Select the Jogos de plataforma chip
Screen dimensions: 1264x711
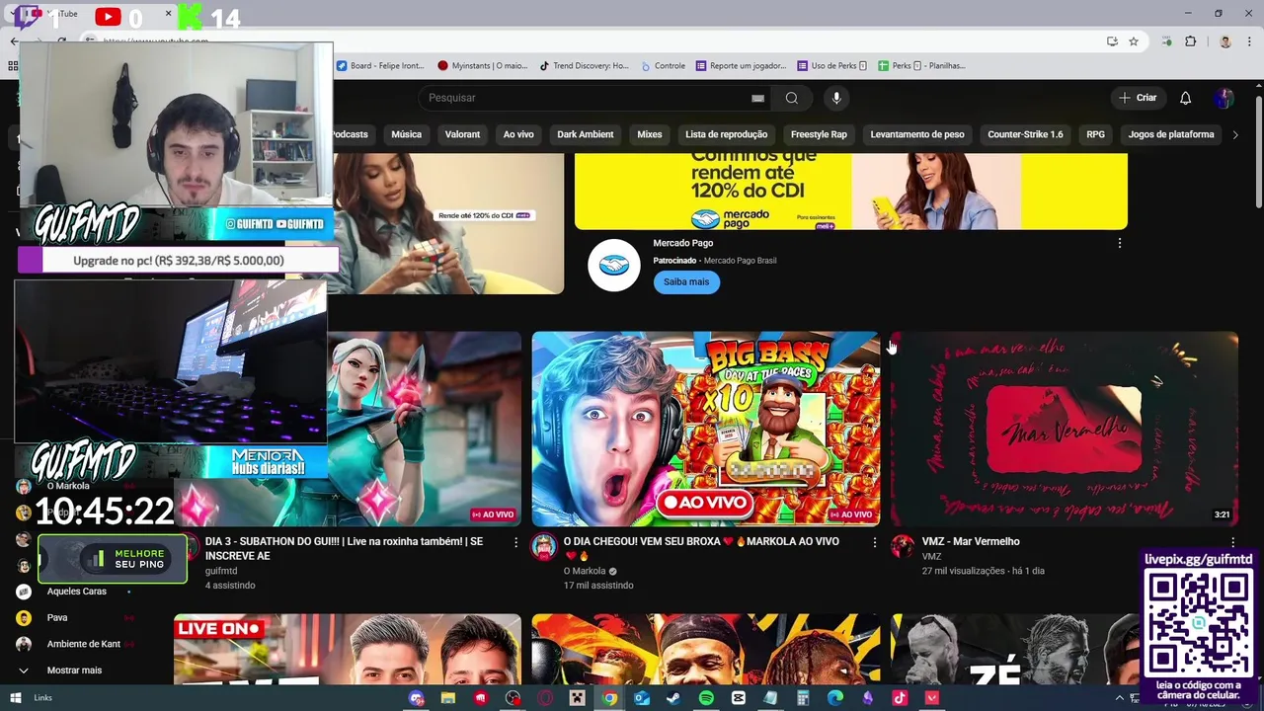pyautogui.click(x=1171, y=134)
